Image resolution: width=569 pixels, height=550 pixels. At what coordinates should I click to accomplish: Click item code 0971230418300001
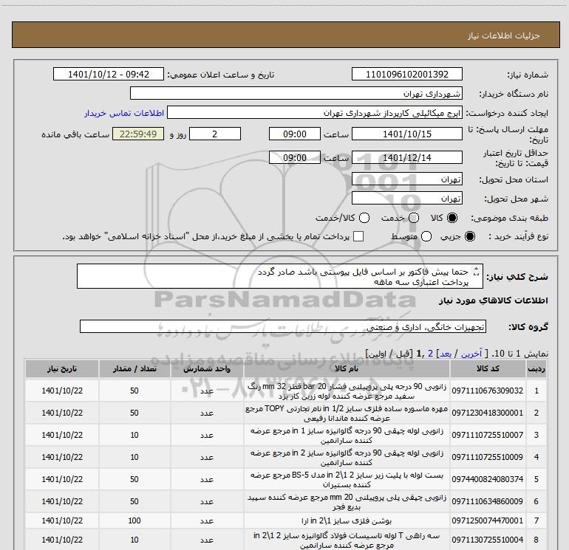point(488,413)
